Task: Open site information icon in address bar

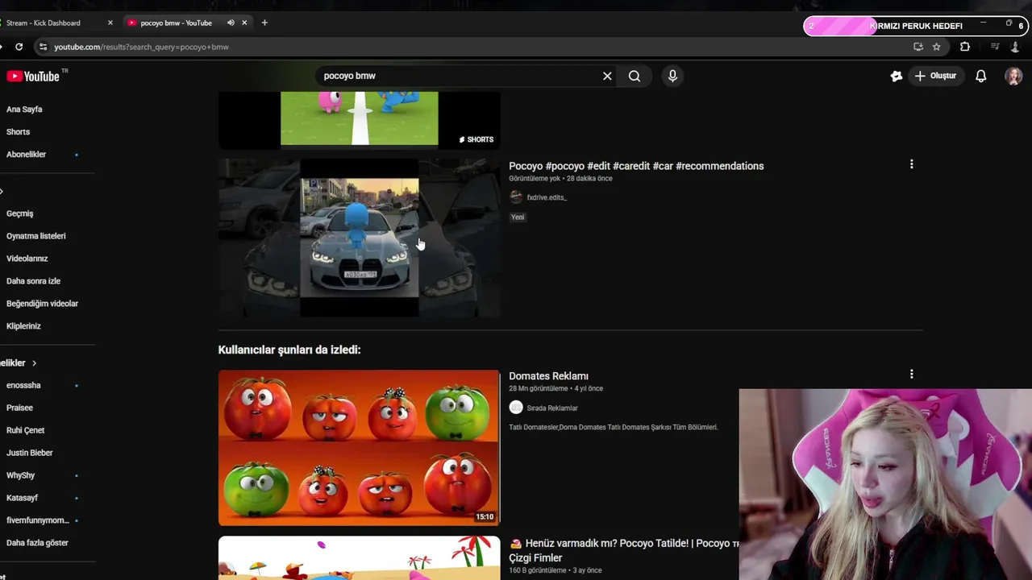Action: pyautogui.click(x=43, y=47)
